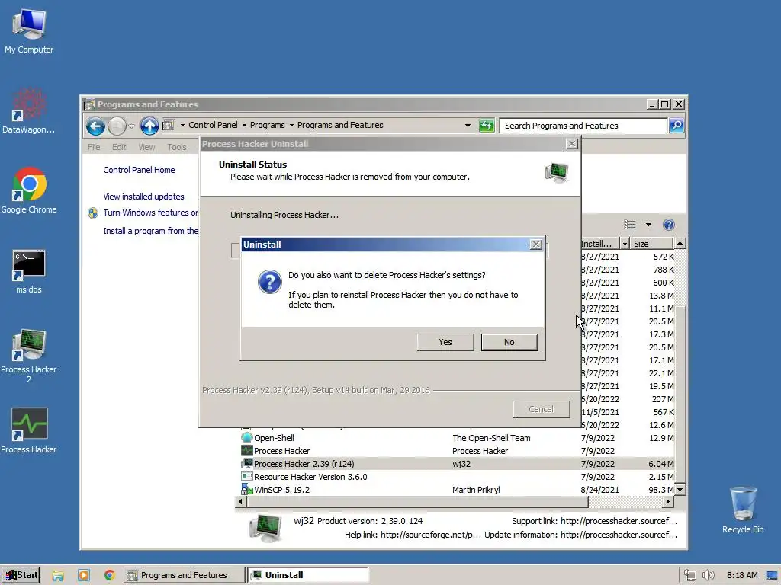Click the network tray icon
Image resolution: width=781 pixels, height=585 pixels.
pyautogui.click(x=689, y=575)
